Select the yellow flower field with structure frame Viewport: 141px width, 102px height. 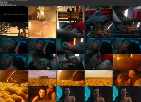tap(42, 78)
